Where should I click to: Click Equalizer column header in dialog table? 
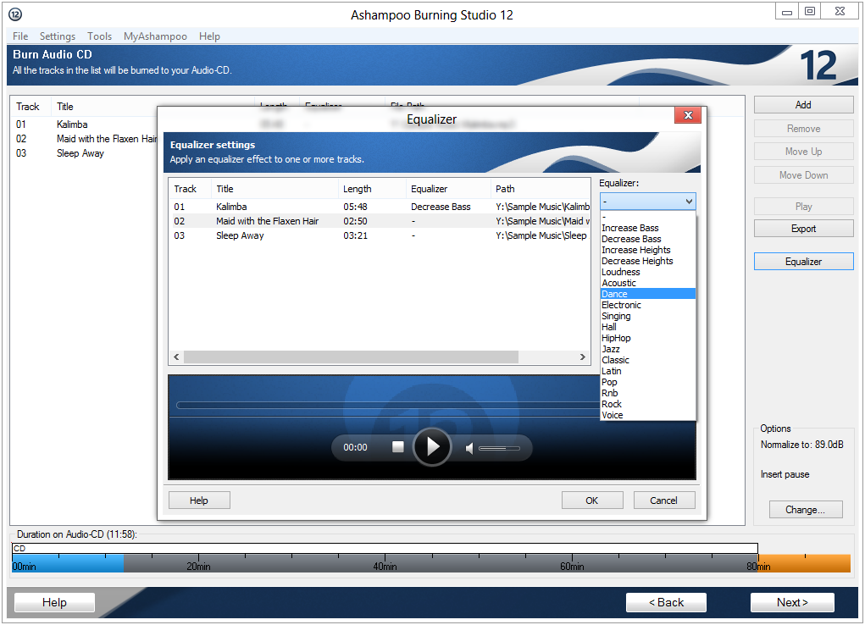448,189
